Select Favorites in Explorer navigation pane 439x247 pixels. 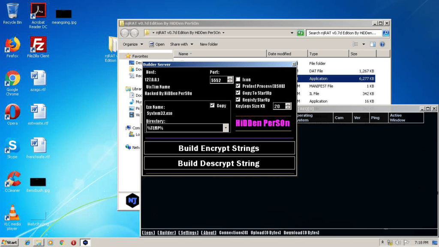(x=140, y=56)
